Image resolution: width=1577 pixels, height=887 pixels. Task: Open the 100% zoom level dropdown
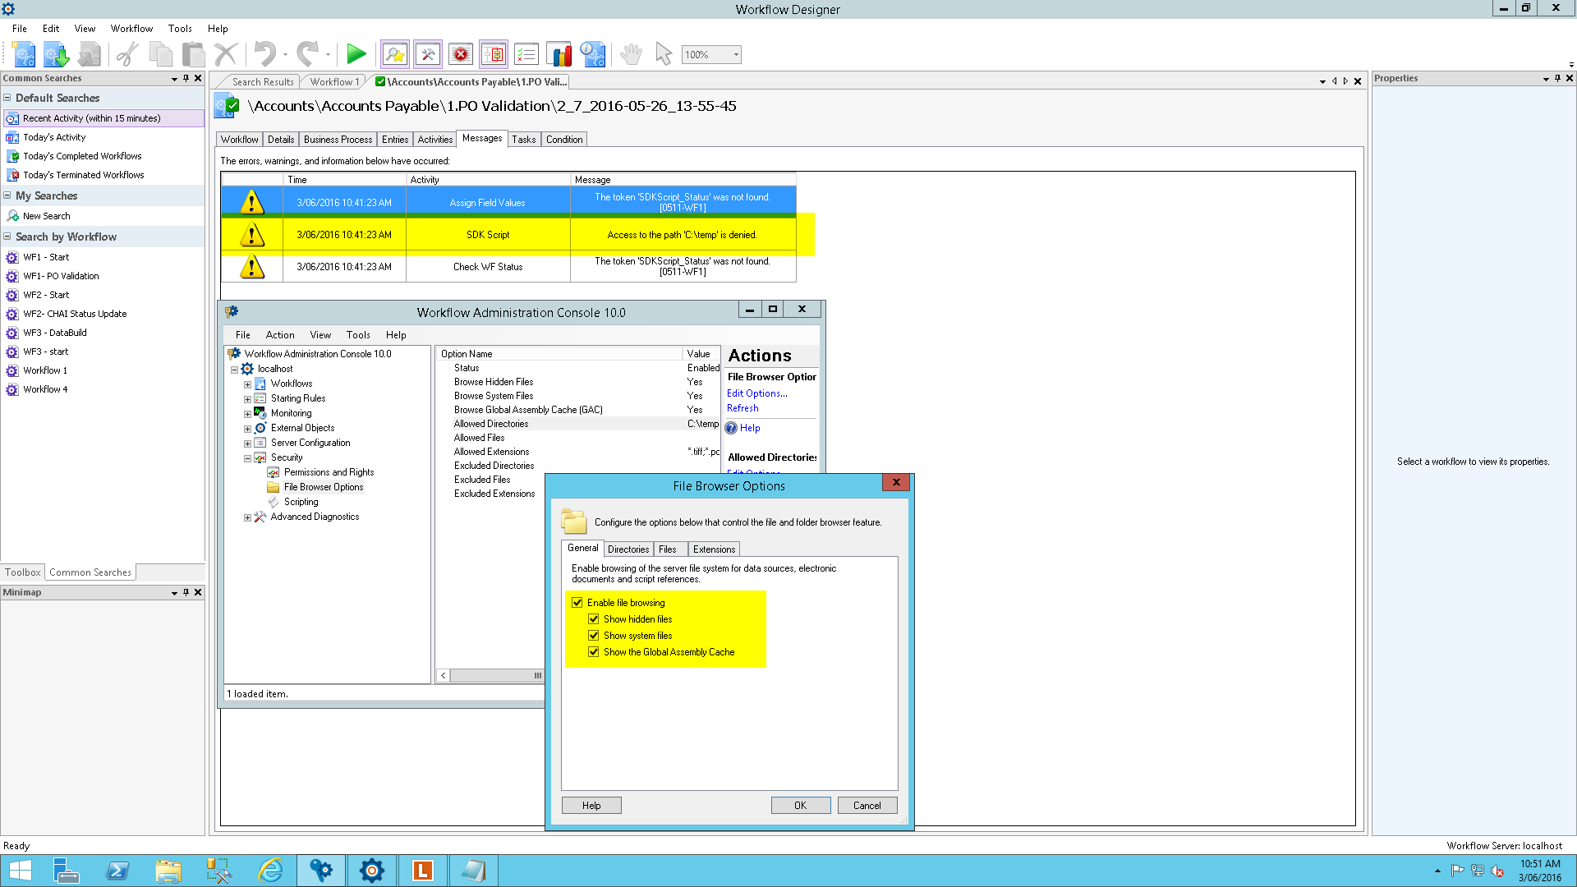pos(736,54)
